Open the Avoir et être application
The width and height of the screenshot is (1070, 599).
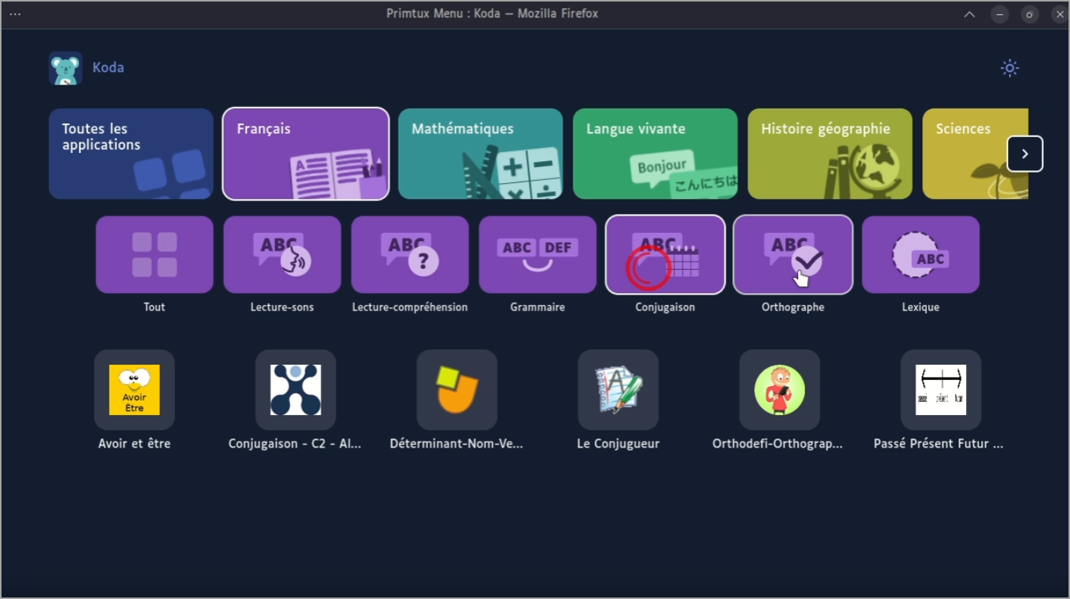[134, 390]
